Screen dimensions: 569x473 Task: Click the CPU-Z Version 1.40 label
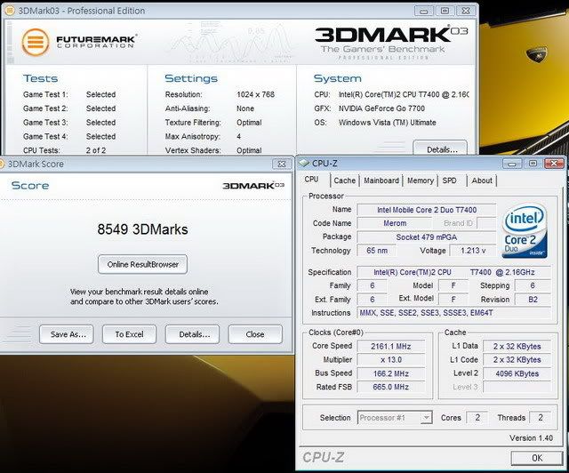click(x=531, y=438)
